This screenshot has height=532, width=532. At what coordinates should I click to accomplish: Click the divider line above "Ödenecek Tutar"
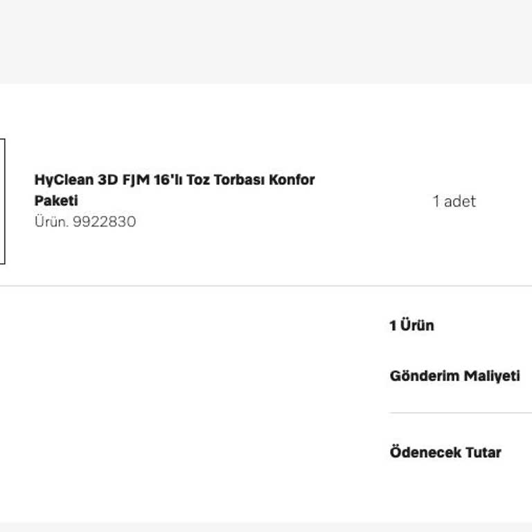pyautogui.click(x=460, y=413)
